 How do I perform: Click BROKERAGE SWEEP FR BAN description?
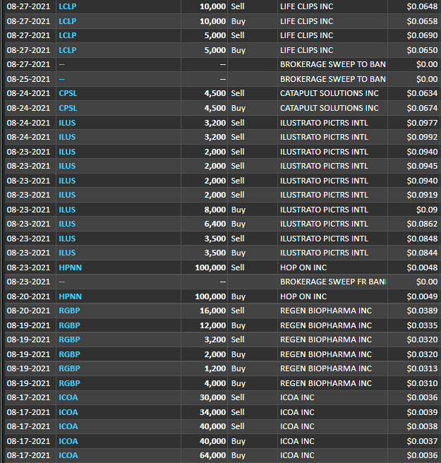coord(333,282)
